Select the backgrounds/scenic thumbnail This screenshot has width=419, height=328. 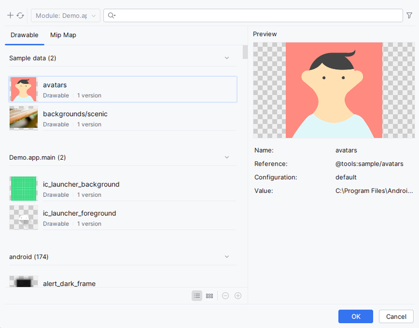[x=23, y=118]
